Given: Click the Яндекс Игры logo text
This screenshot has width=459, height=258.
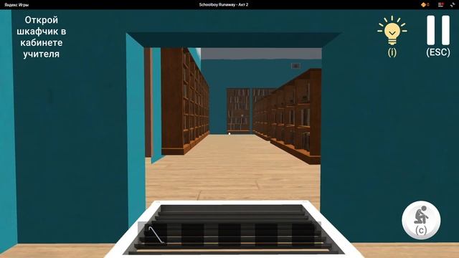Looking at the screenshot, I should [x=16, y=5].
